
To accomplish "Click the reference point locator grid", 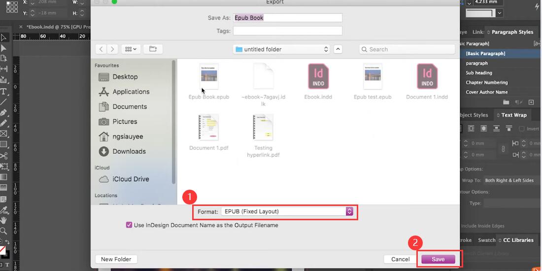I will (x=12, y=7).
